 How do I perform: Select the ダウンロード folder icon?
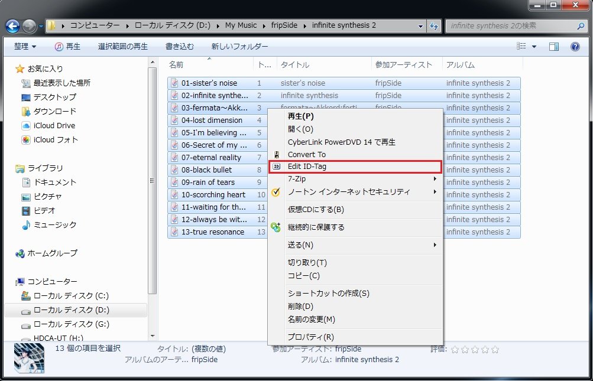pos(26,111)
